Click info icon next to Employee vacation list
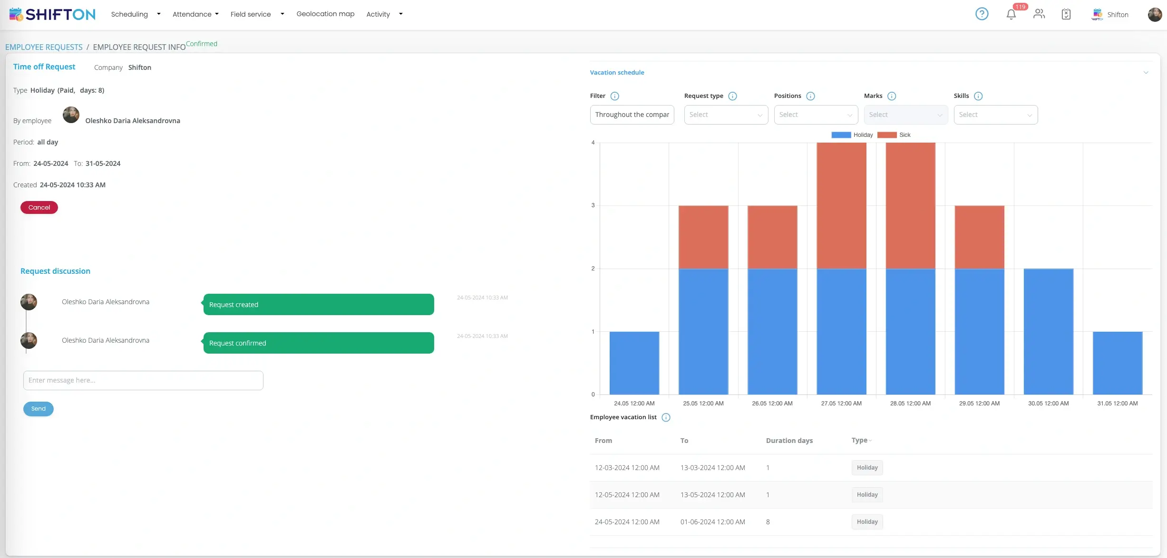1167x558 pixels. 666,417
